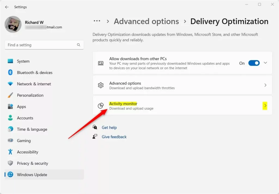Click the Accounts person icon
This screenshot has height=194, width=279.
[10, 118]
